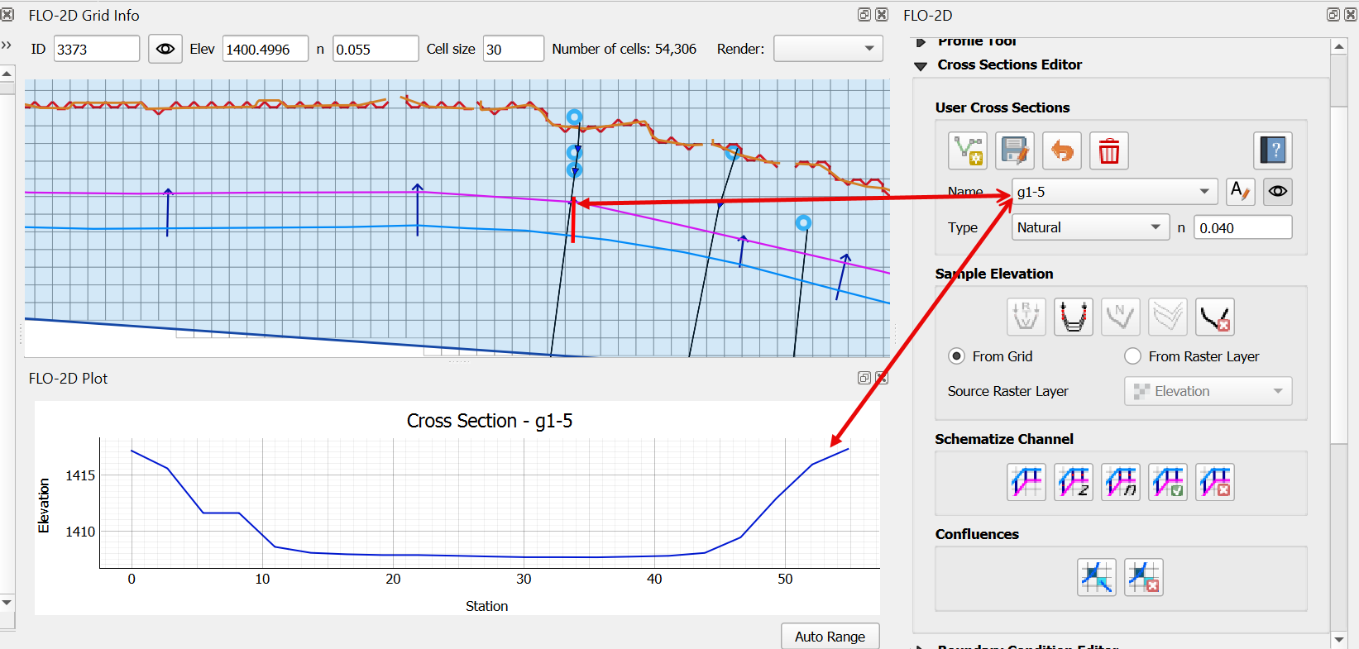Open the Type dropdown showing Natural
1359x649 pixels.
pos(1089,227)
